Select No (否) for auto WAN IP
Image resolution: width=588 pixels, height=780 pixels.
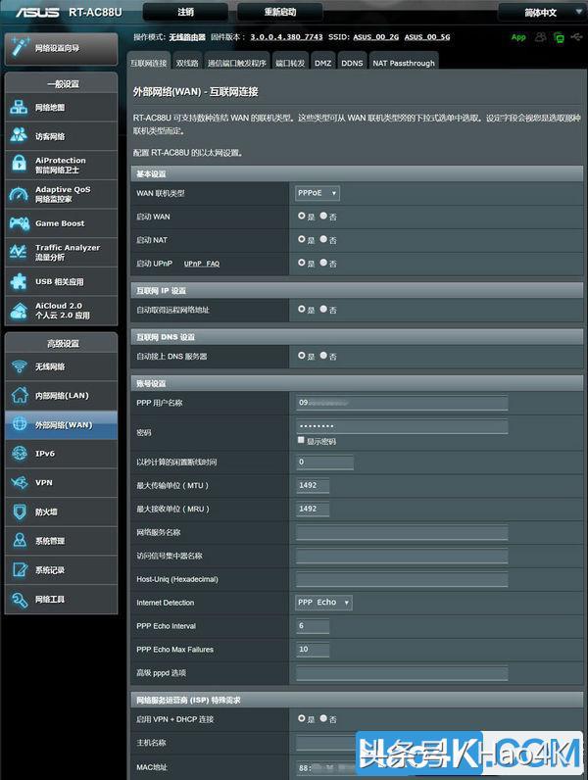click(x=323, y=309)
